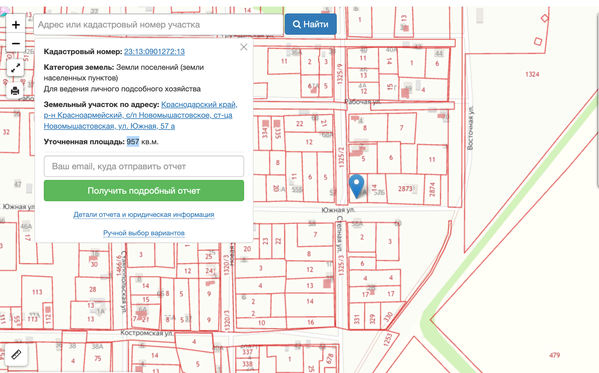599x373 pixels.
Task: Click the email input for report
Action: coord(144,166)
